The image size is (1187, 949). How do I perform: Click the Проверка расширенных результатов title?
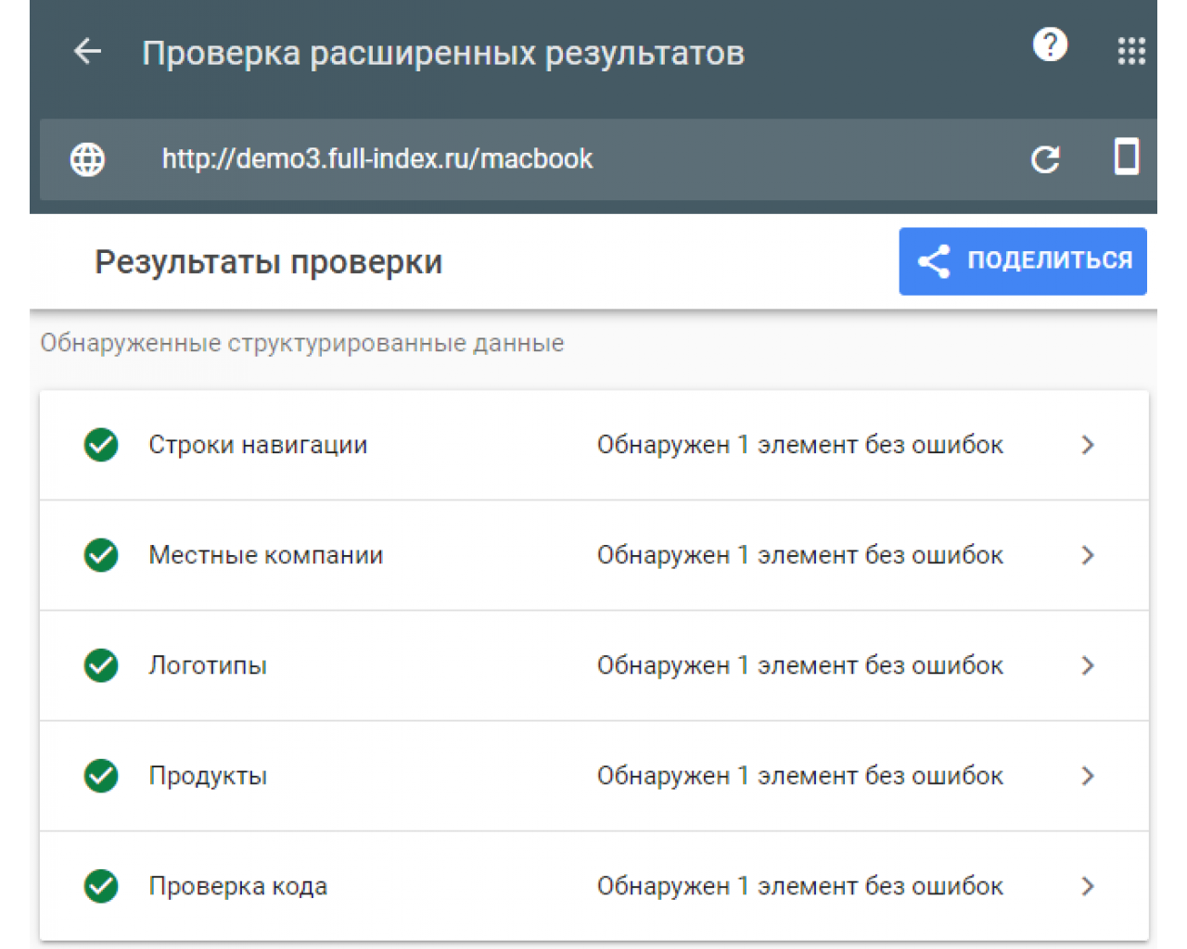point(443,53)
